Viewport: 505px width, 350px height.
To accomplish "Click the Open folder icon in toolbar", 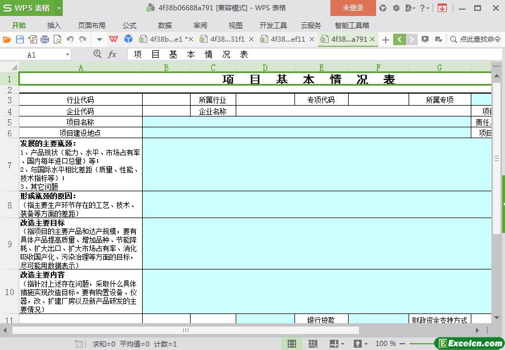I will (7, 39).
